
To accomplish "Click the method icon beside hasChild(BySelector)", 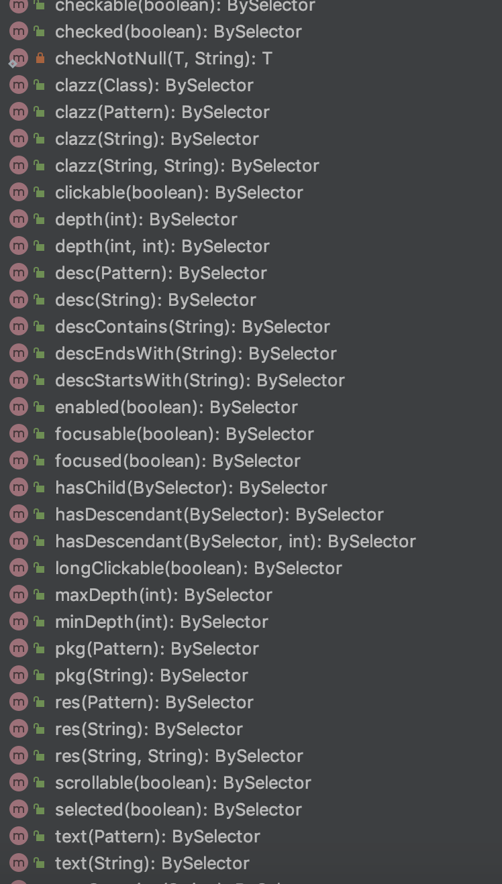I will 19,488.
